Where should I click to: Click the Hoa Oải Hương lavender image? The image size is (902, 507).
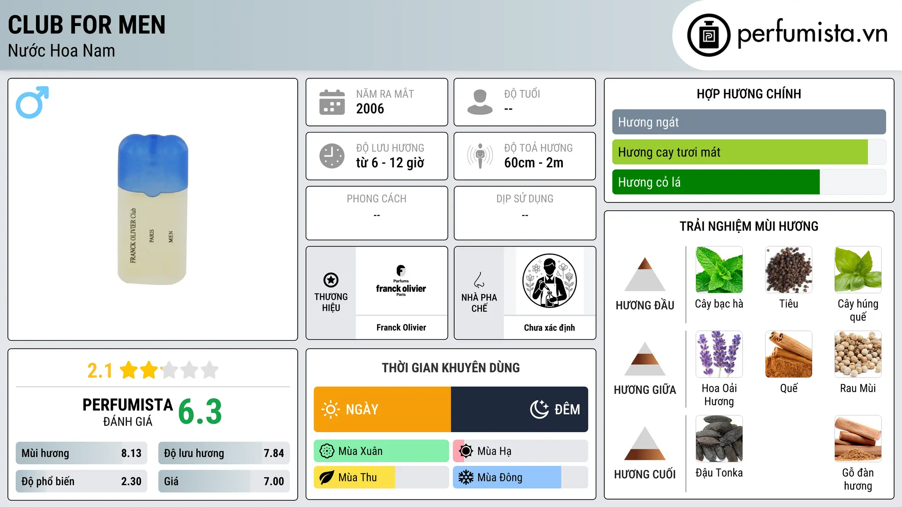(x=719, y=354)
